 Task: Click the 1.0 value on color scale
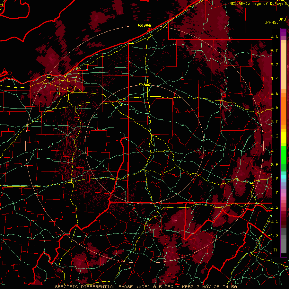(275, 193)
